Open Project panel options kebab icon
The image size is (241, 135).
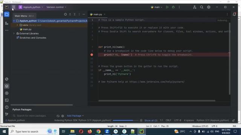[x=79, y=14]
